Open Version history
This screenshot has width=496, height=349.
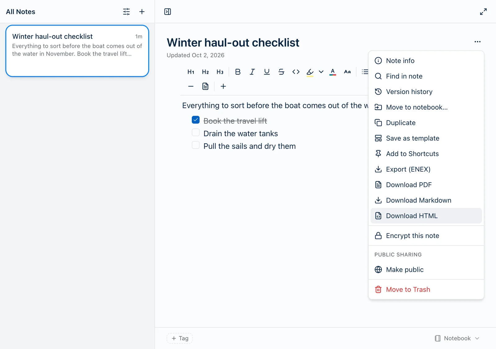click(426, 92)
